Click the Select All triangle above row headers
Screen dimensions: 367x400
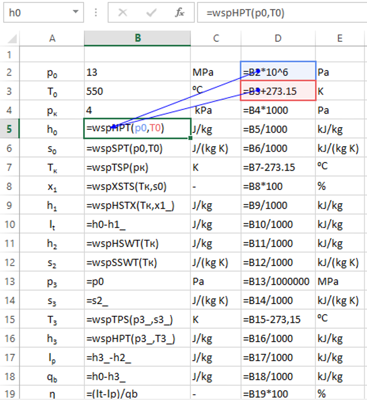click(x=10, y=38)
